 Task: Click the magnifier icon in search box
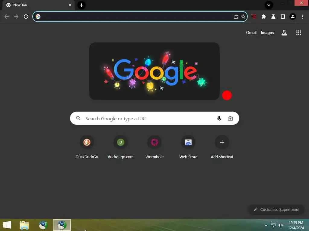pos(78,118)
